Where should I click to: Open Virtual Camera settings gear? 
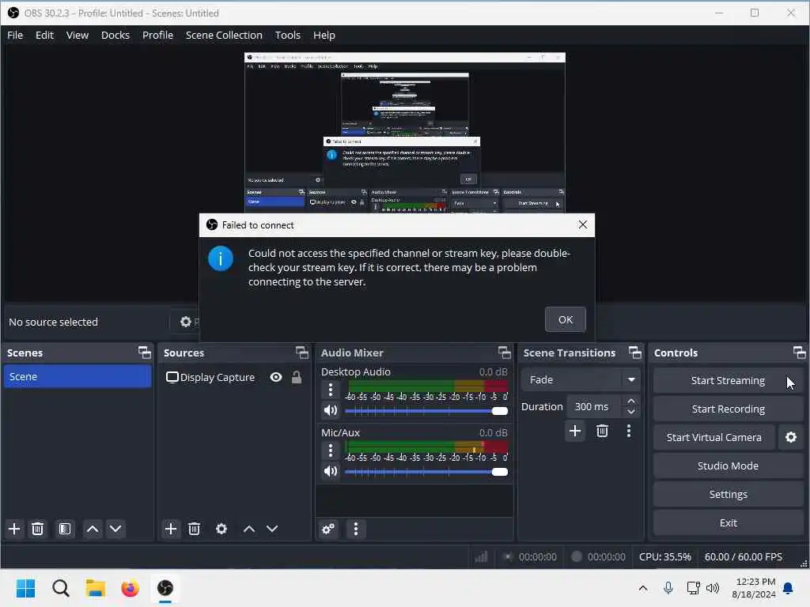pyautogui.click(x=791, y=437)
